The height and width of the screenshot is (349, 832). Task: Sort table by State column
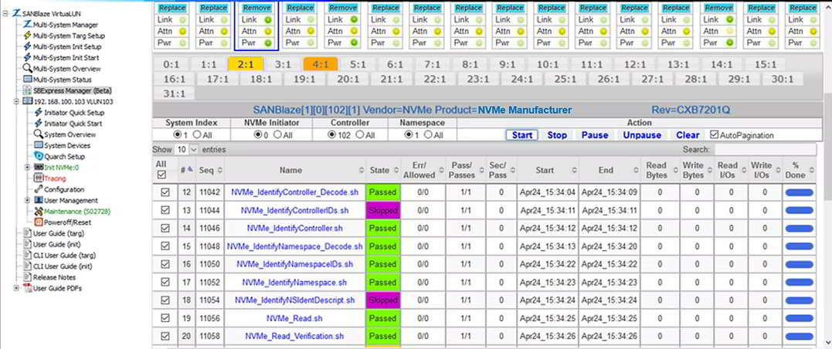383,171
